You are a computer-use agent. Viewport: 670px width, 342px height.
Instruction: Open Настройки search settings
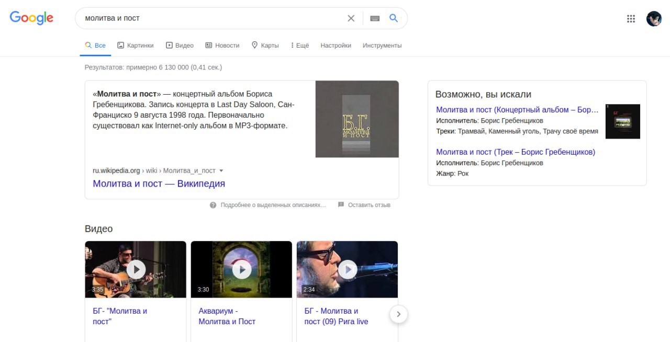[336, 45]
